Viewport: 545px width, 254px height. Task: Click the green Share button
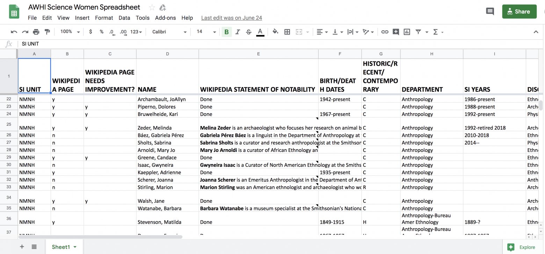coord(519,11)
